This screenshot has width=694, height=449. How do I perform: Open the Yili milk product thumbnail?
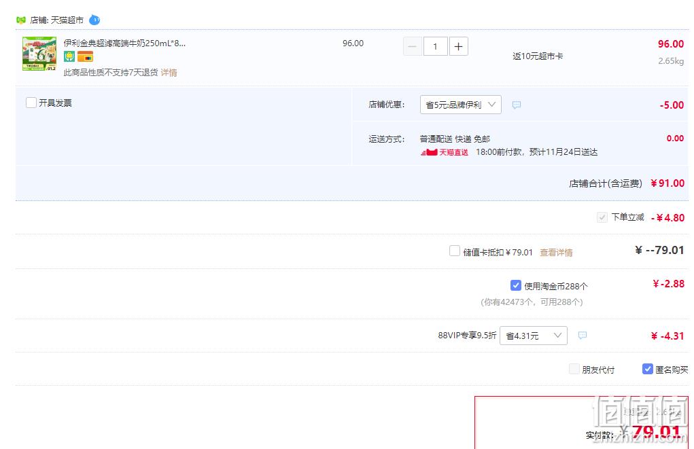(x=39, y=54)
